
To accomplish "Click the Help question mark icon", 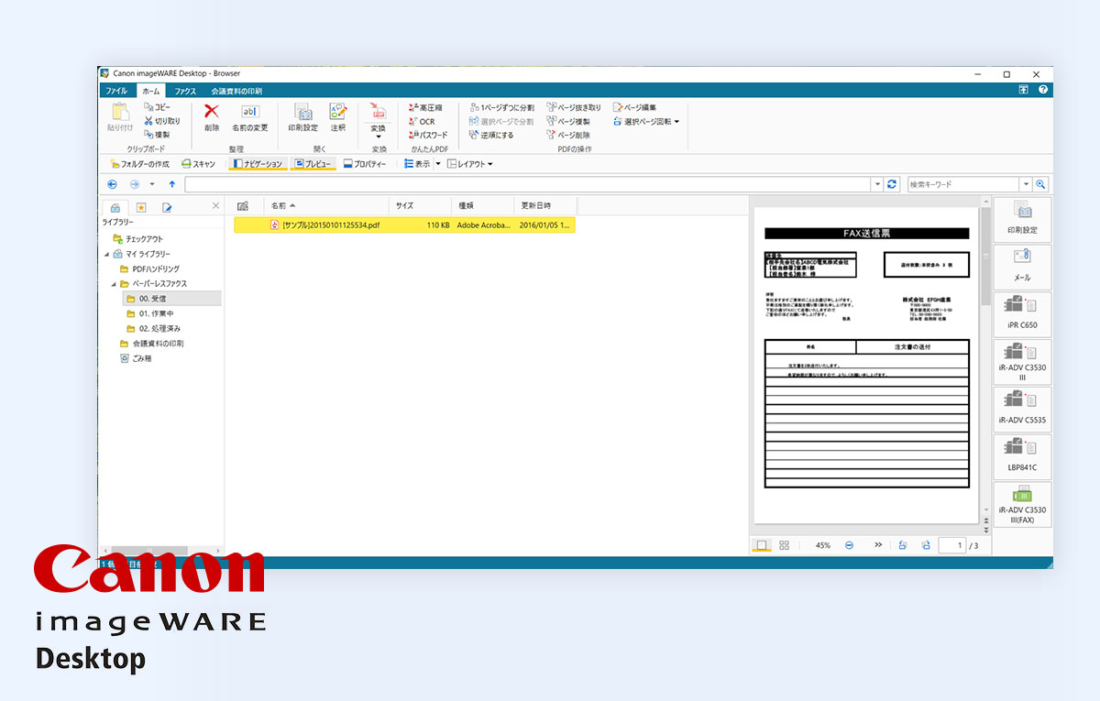I will point(1043,91).
